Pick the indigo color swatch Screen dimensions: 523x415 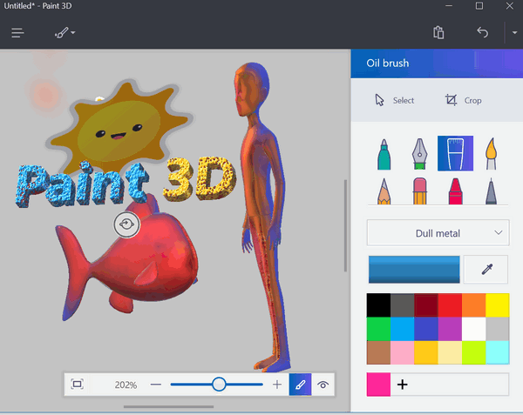(426, 329)
